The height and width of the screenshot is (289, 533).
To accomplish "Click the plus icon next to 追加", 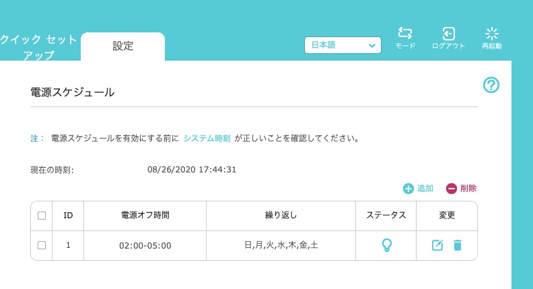I will pyautogui.click(x=408, y=189).
